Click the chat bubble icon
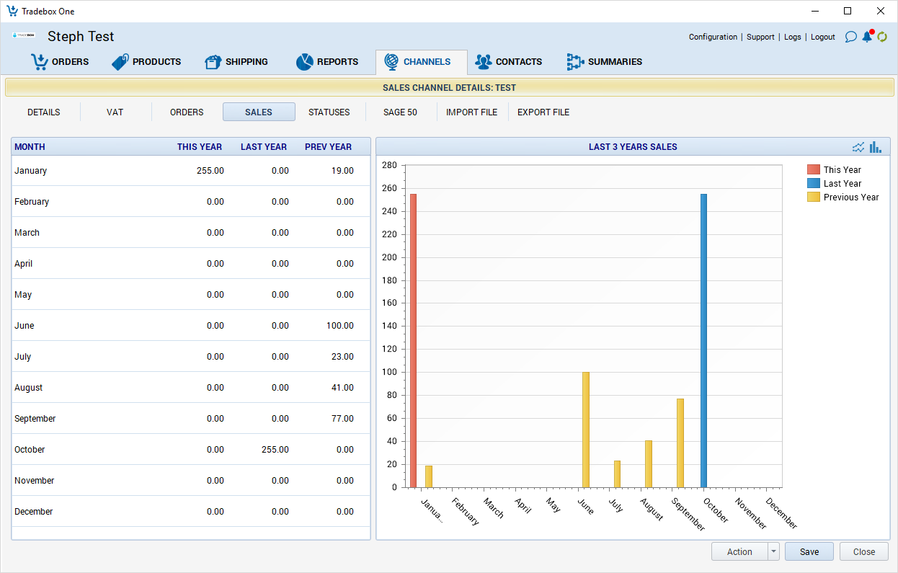Screen dimensions: 898x573 coord(850,37)
